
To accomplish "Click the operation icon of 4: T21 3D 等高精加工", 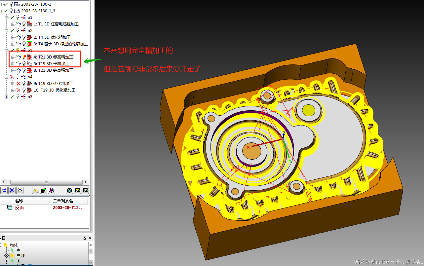I will pyautogui.click(x=29, y=57).
